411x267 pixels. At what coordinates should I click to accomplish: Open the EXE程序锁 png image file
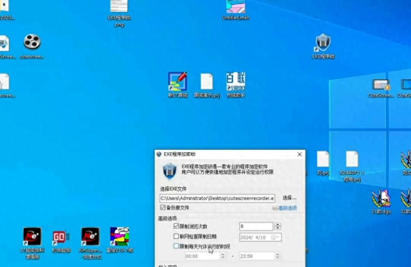coord(119,6)
